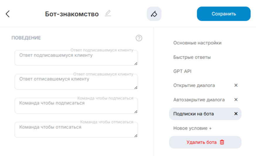Remove the Открытие диалога condition
The image size is (256, 156).
(236, 85)
